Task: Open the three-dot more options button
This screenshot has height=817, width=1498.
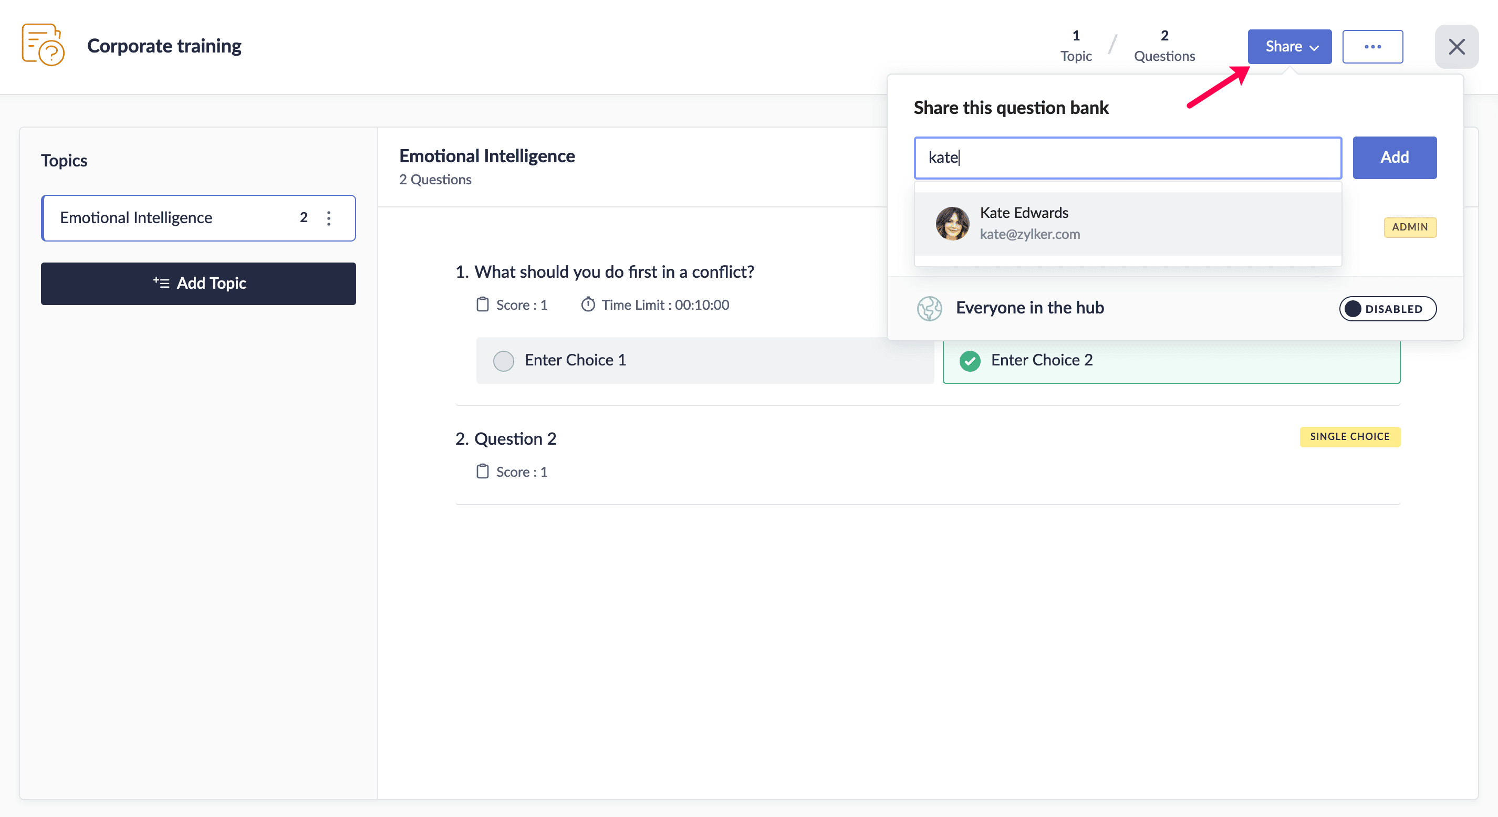Action: [x=1372, y=47]
